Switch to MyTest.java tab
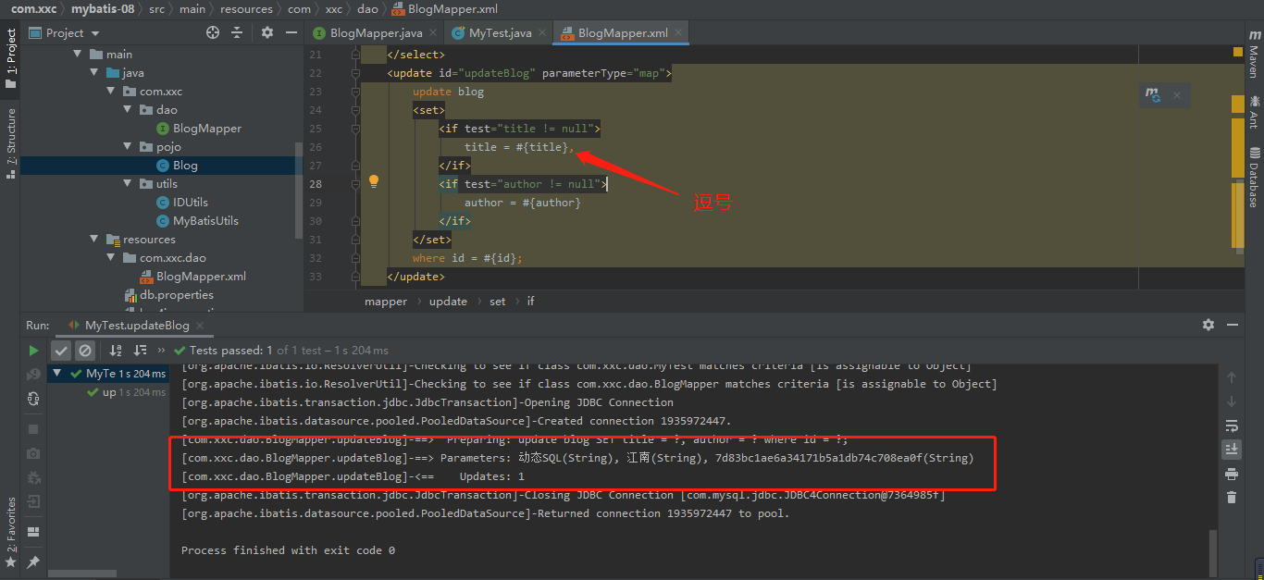1264x580 pixels. point(500,32)
